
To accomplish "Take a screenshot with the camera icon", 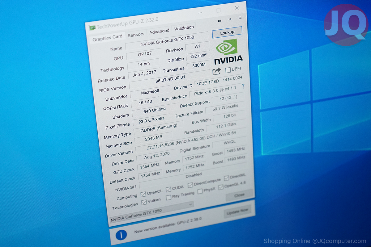I will [x=220, y=20].
